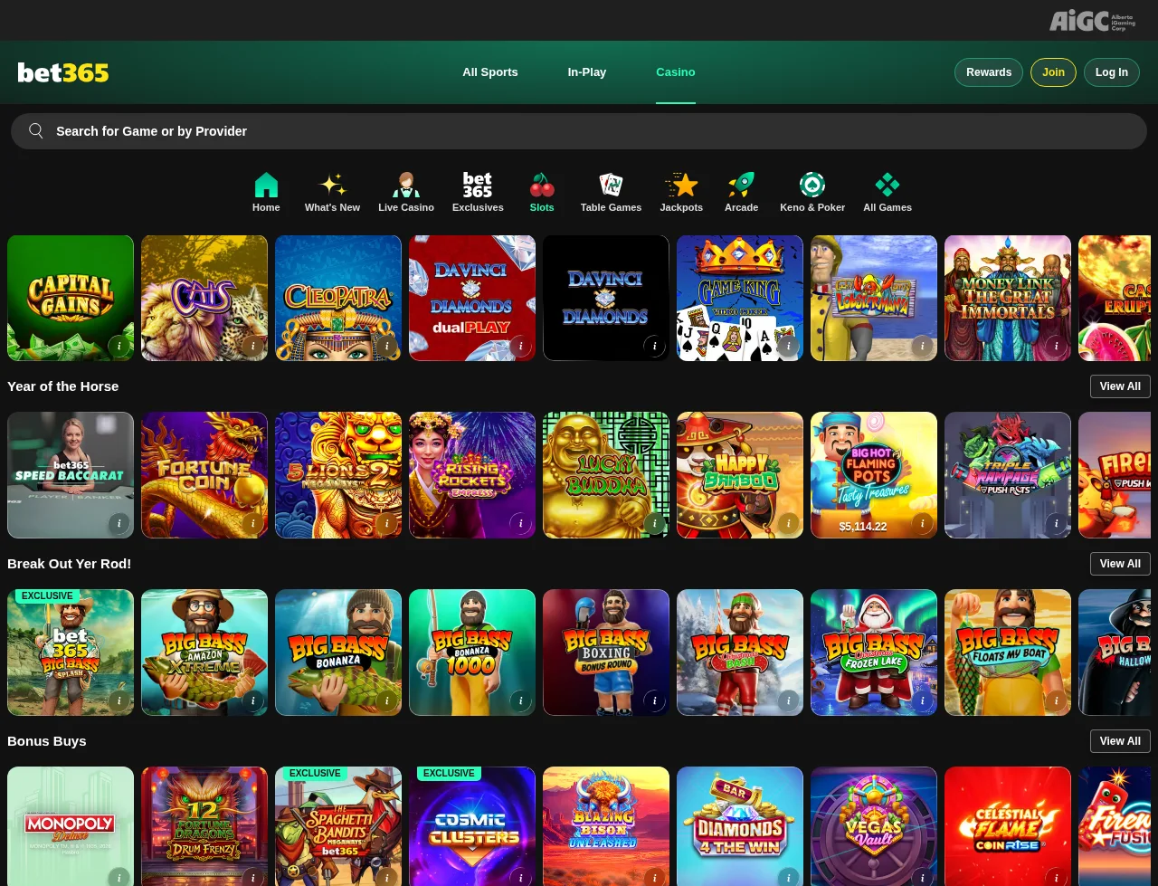Select the Jackpots star icon
1158x886 pixels.
tap(681, 185)
